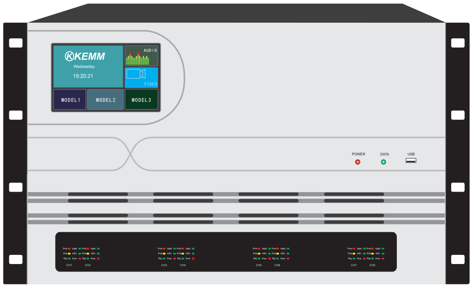Click the 19:20:21 clock readout
This screenshot has height=288, width=476.
(x=83, y=75)
